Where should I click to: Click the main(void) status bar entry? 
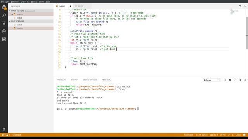click(189, 135)
